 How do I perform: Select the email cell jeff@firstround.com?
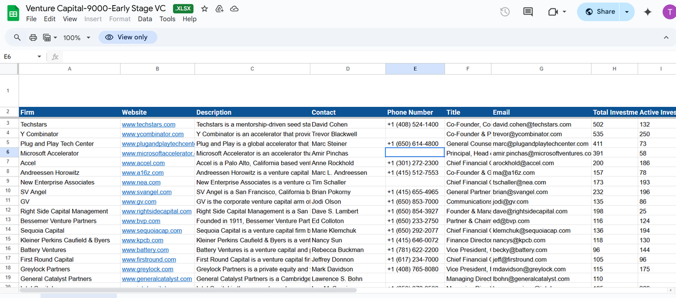click(x=541, y=259)
